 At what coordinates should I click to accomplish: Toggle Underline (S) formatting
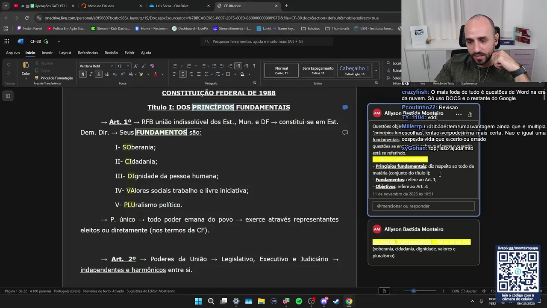[99, 74]
